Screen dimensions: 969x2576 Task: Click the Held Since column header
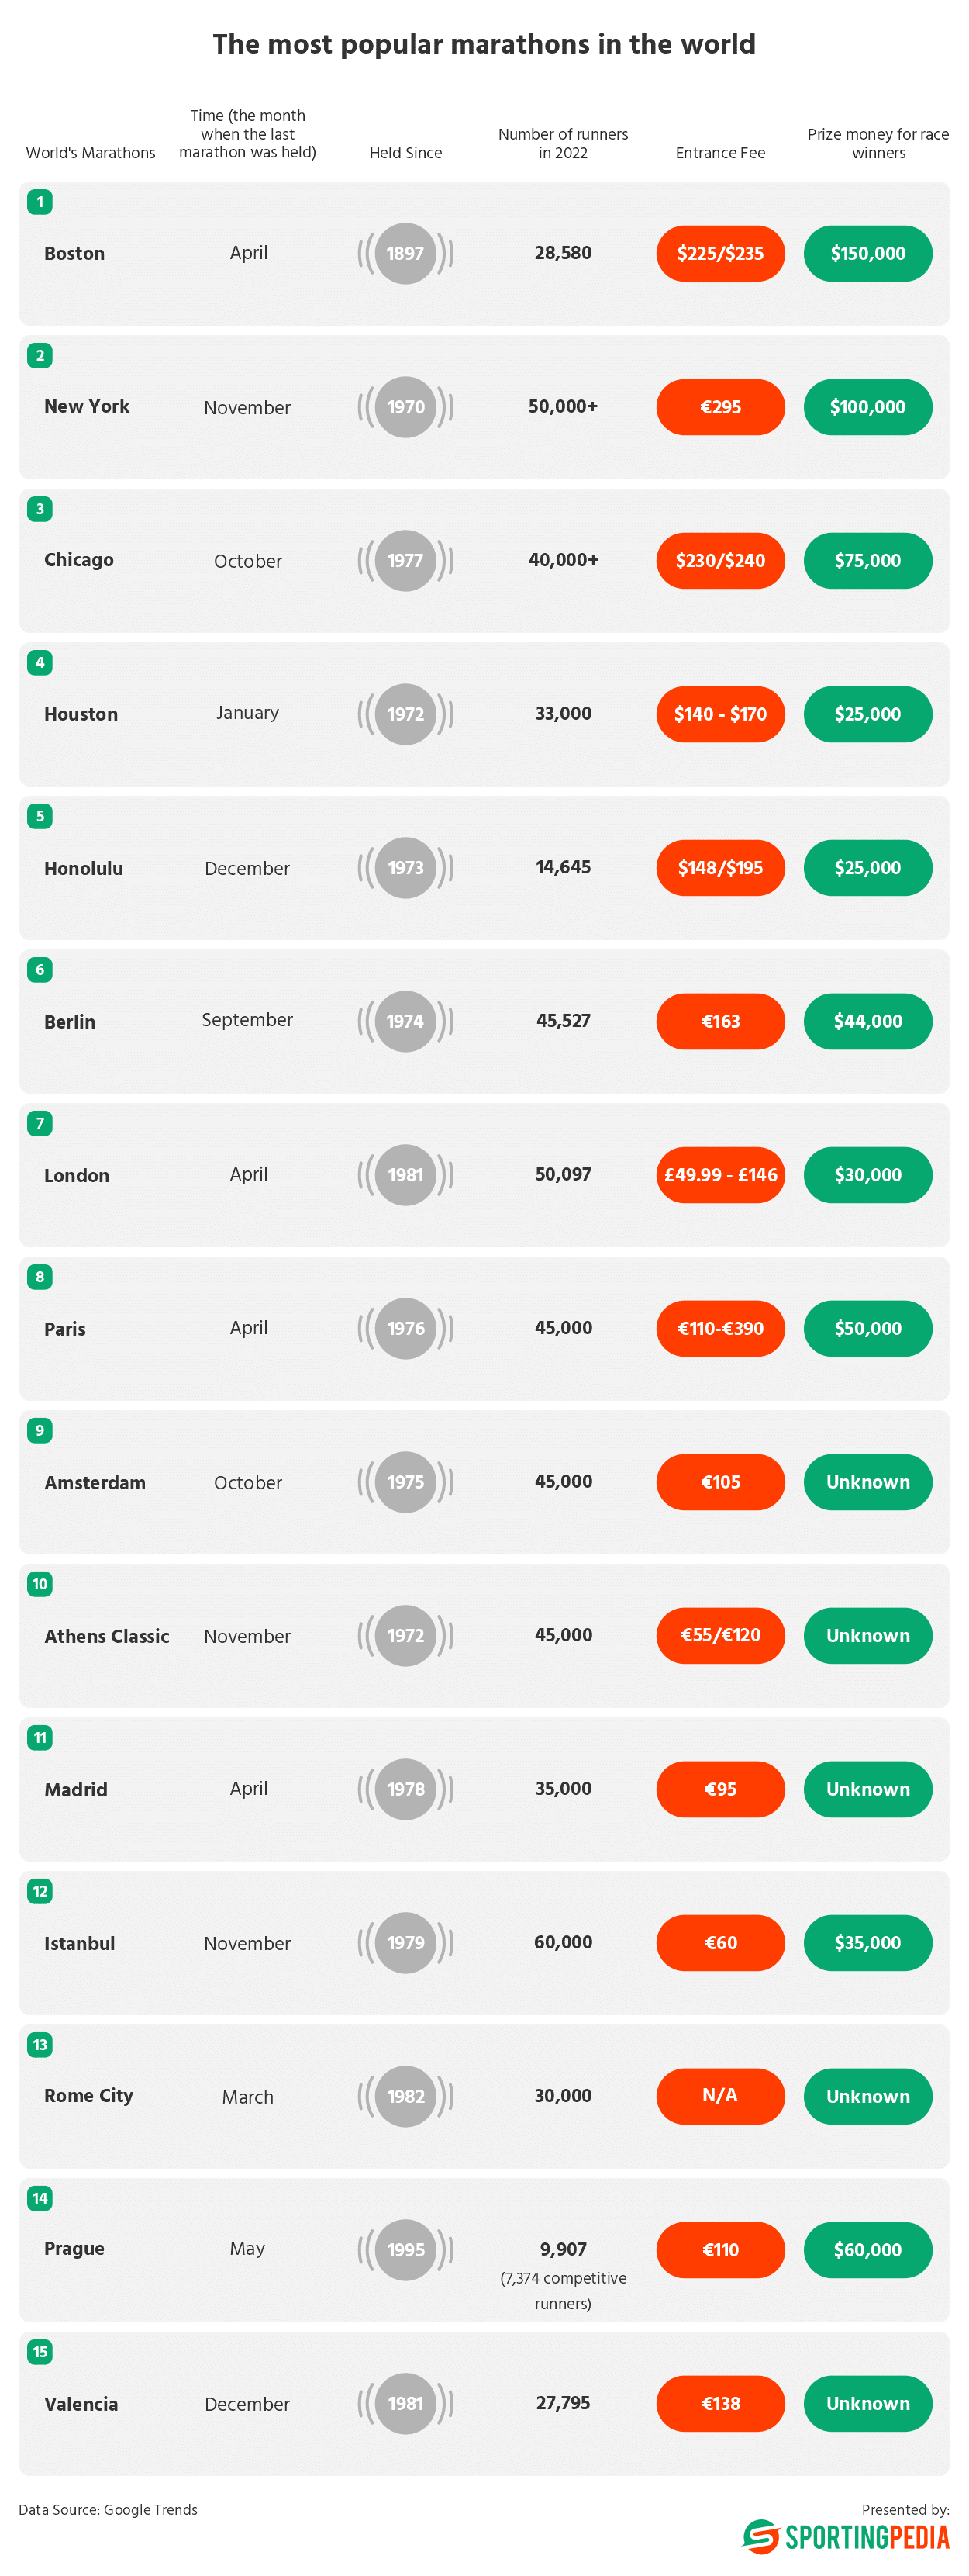[x=405, y=153]
